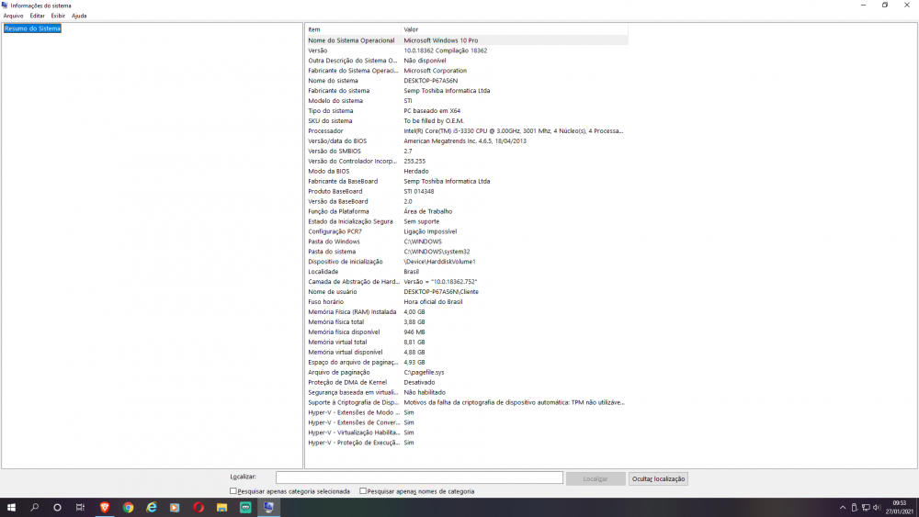Click the USB safely remove tray icon
Screen dimensions: 919x517
[854, 508]
